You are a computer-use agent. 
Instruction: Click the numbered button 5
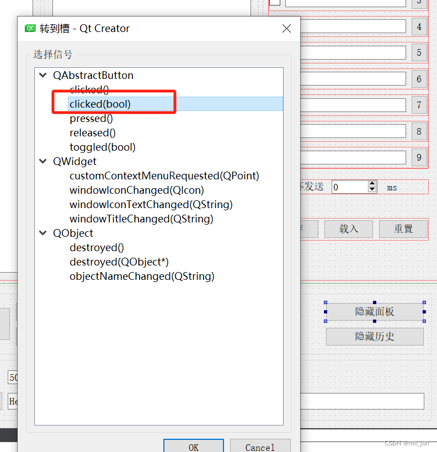[x=419, y=53]
